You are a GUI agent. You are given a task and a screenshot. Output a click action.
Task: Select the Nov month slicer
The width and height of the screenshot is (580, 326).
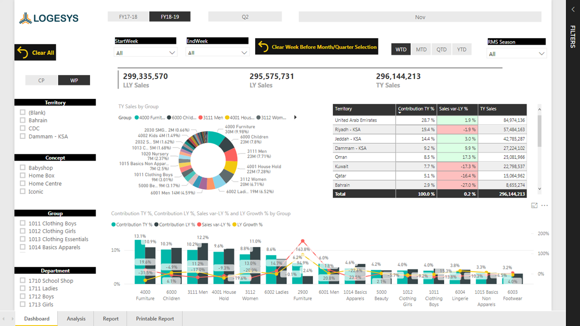click(x=420, y=17)
